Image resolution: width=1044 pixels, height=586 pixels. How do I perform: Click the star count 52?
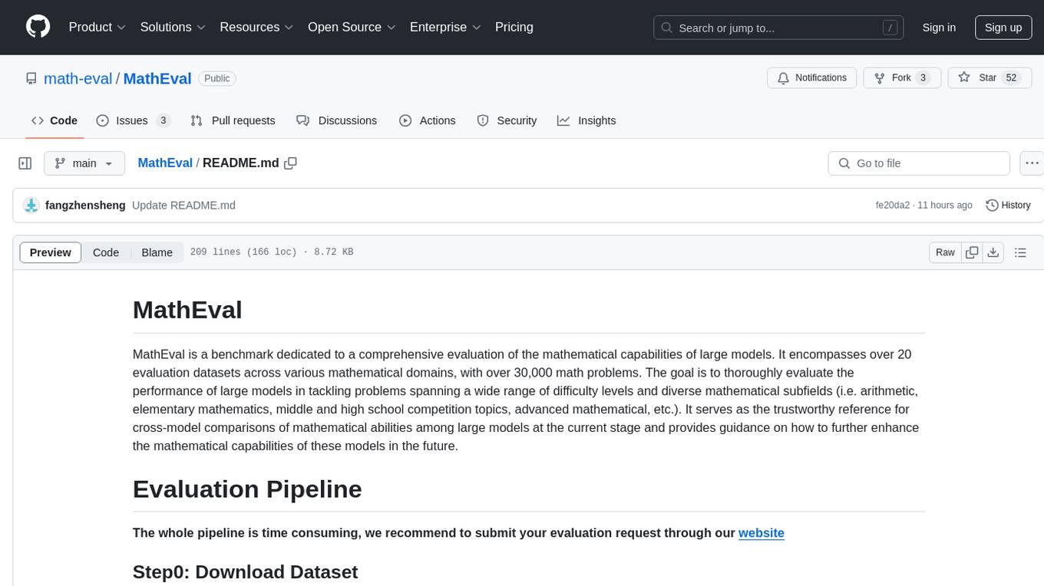[1011, 78]
